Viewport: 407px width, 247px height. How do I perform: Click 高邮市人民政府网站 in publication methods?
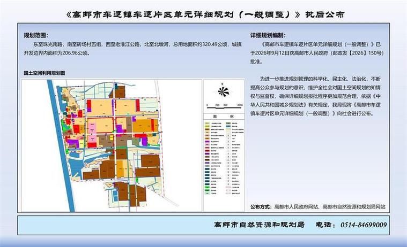pos(296,206)
